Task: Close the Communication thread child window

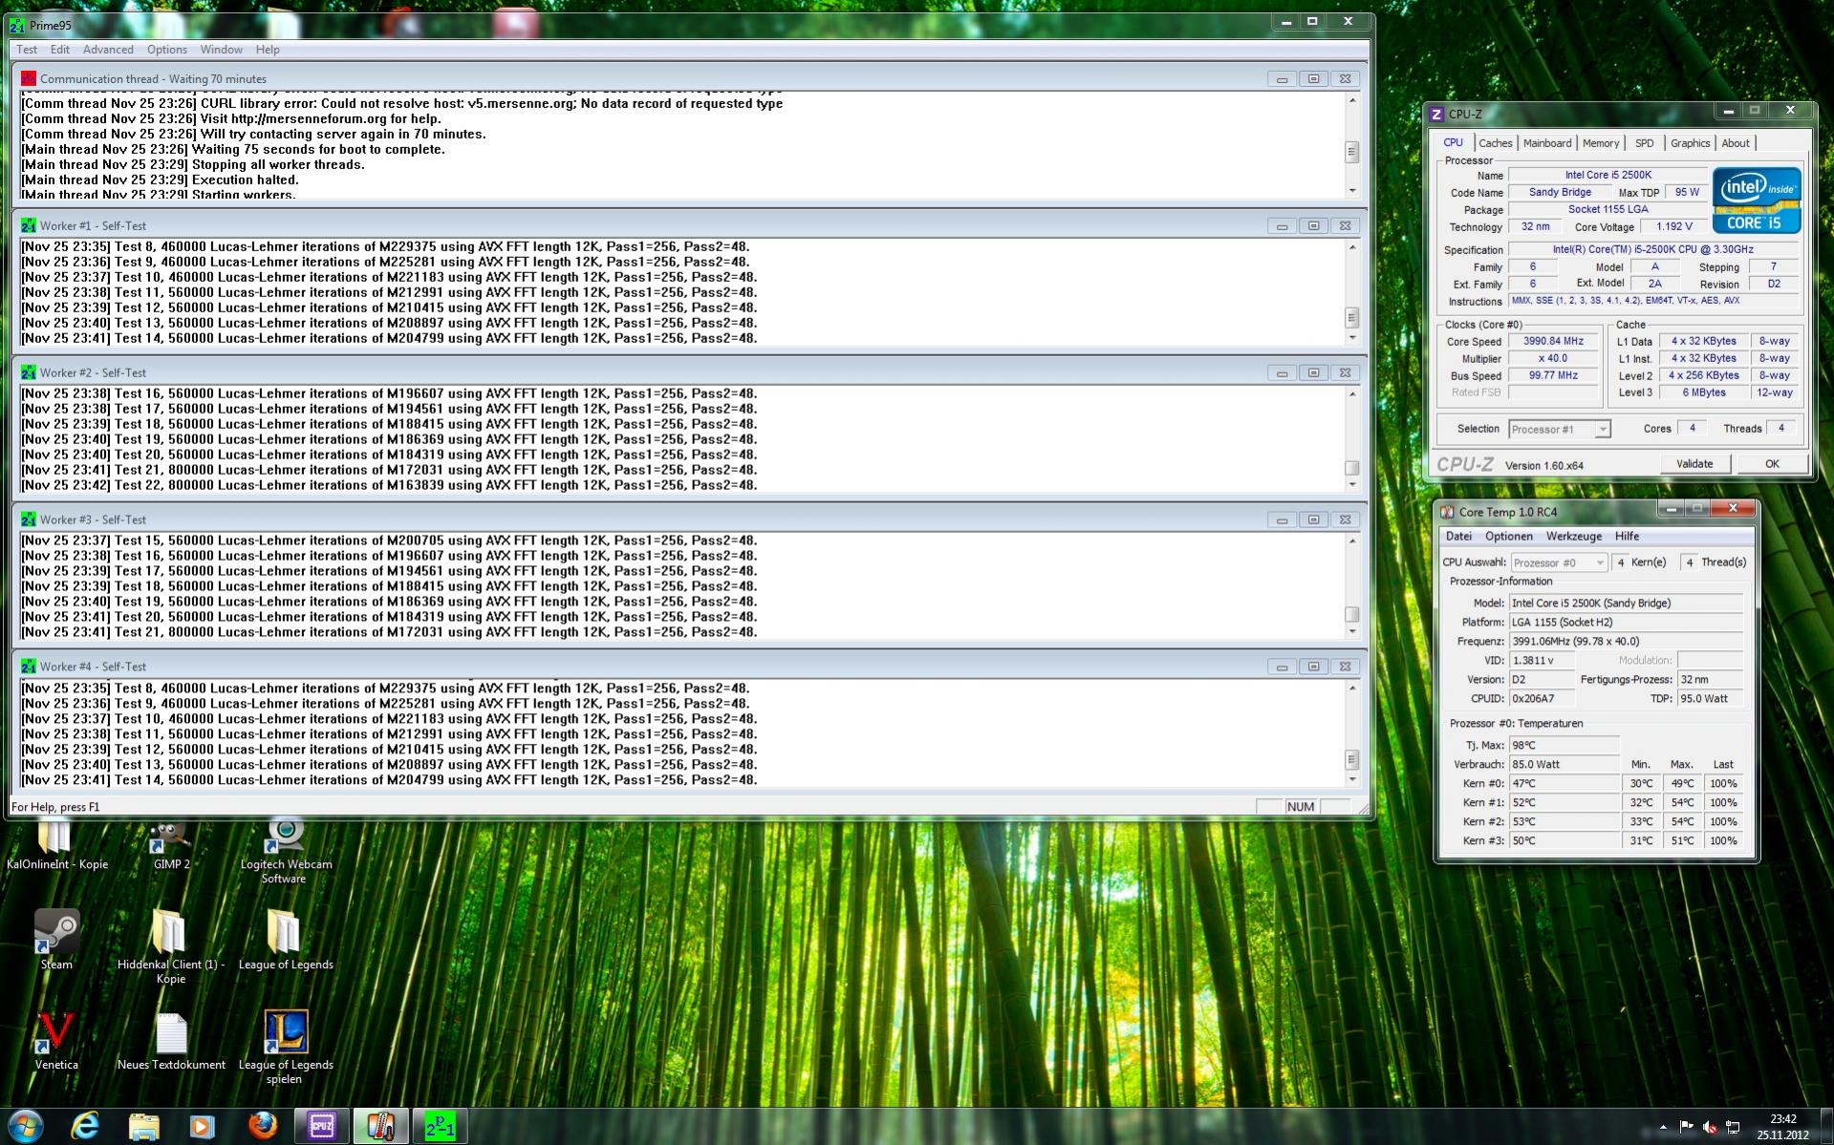Action: point(1345,79)
